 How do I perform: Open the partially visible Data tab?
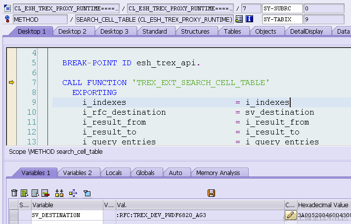(343, 31)
